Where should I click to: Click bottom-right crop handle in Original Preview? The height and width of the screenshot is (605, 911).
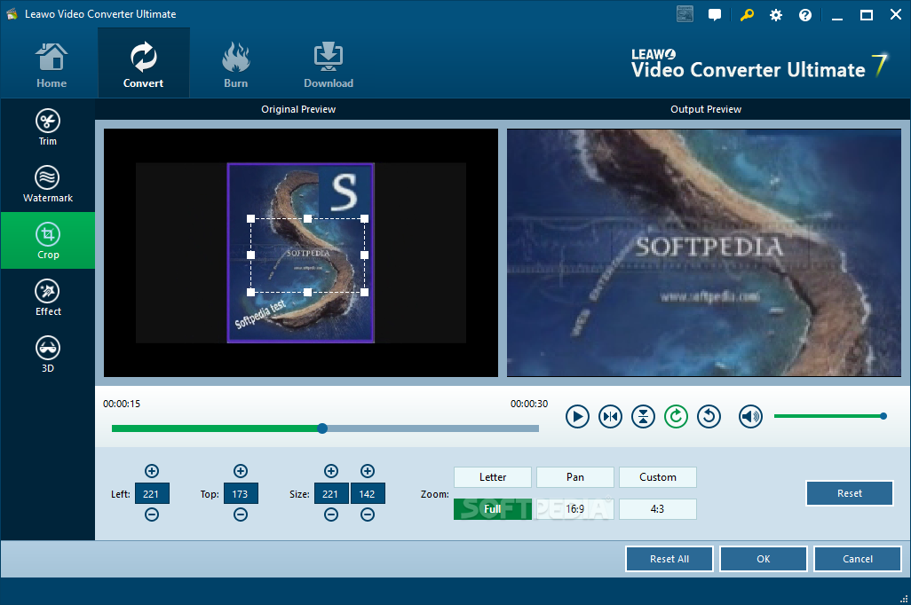[364, 292]
